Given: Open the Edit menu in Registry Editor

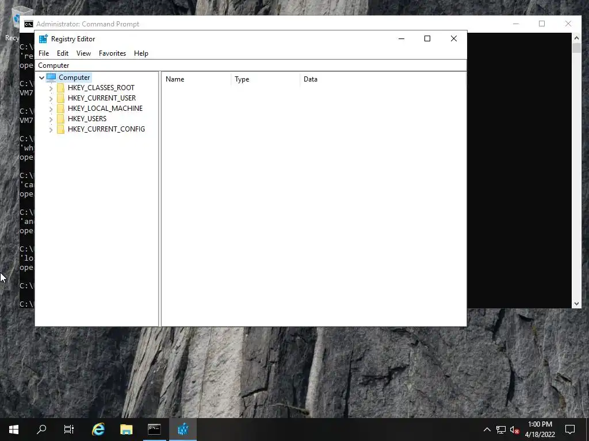Looking at the screenshot, I should click(62, 53).
